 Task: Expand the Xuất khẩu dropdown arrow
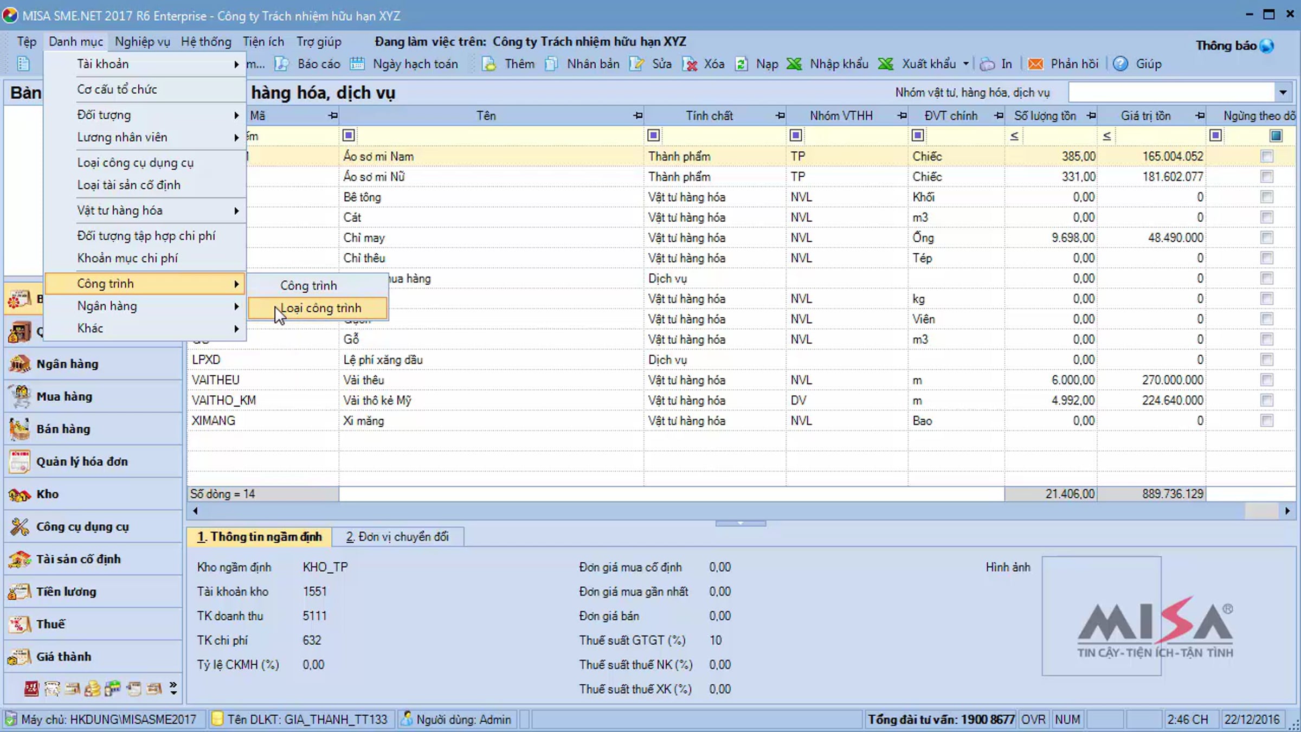966,64
